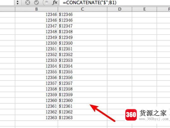Select cell with value 12358

[36, 89]
